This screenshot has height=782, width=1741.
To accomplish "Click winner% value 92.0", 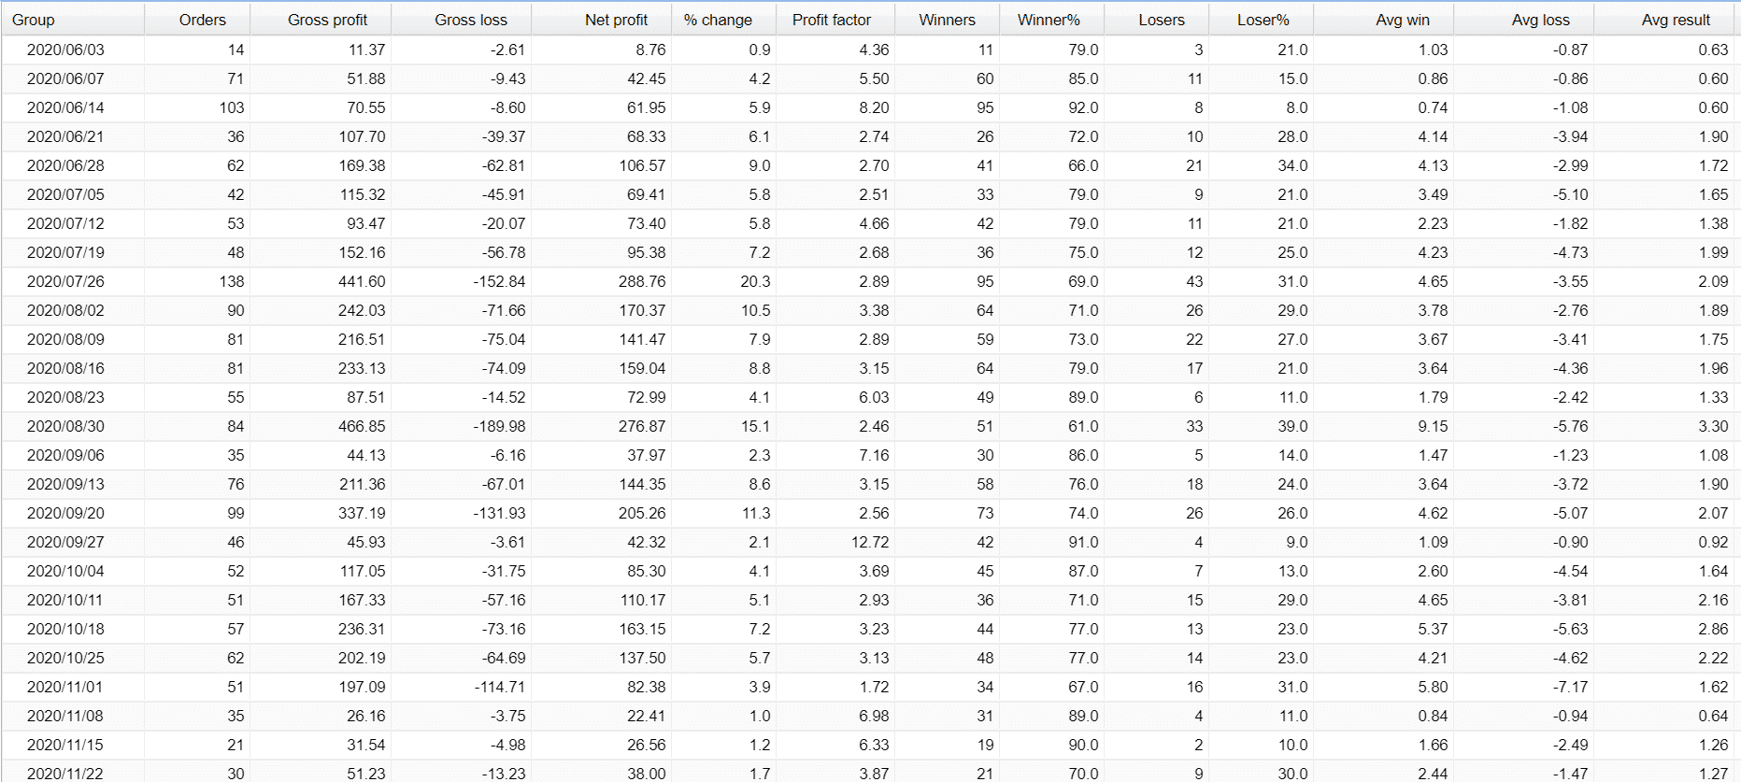I will pyautogui.click(x=1083, y=107).
